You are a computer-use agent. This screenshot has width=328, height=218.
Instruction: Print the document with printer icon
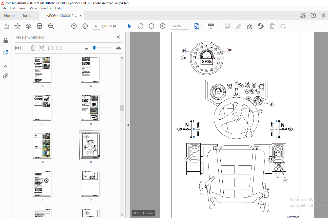[40, 26]
